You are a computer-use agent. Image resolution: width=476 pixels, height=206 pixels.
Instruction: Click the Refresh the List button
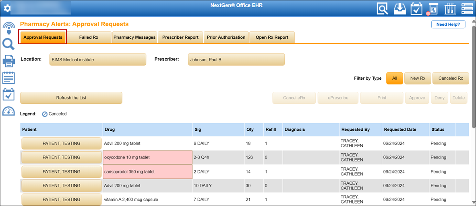71,98
